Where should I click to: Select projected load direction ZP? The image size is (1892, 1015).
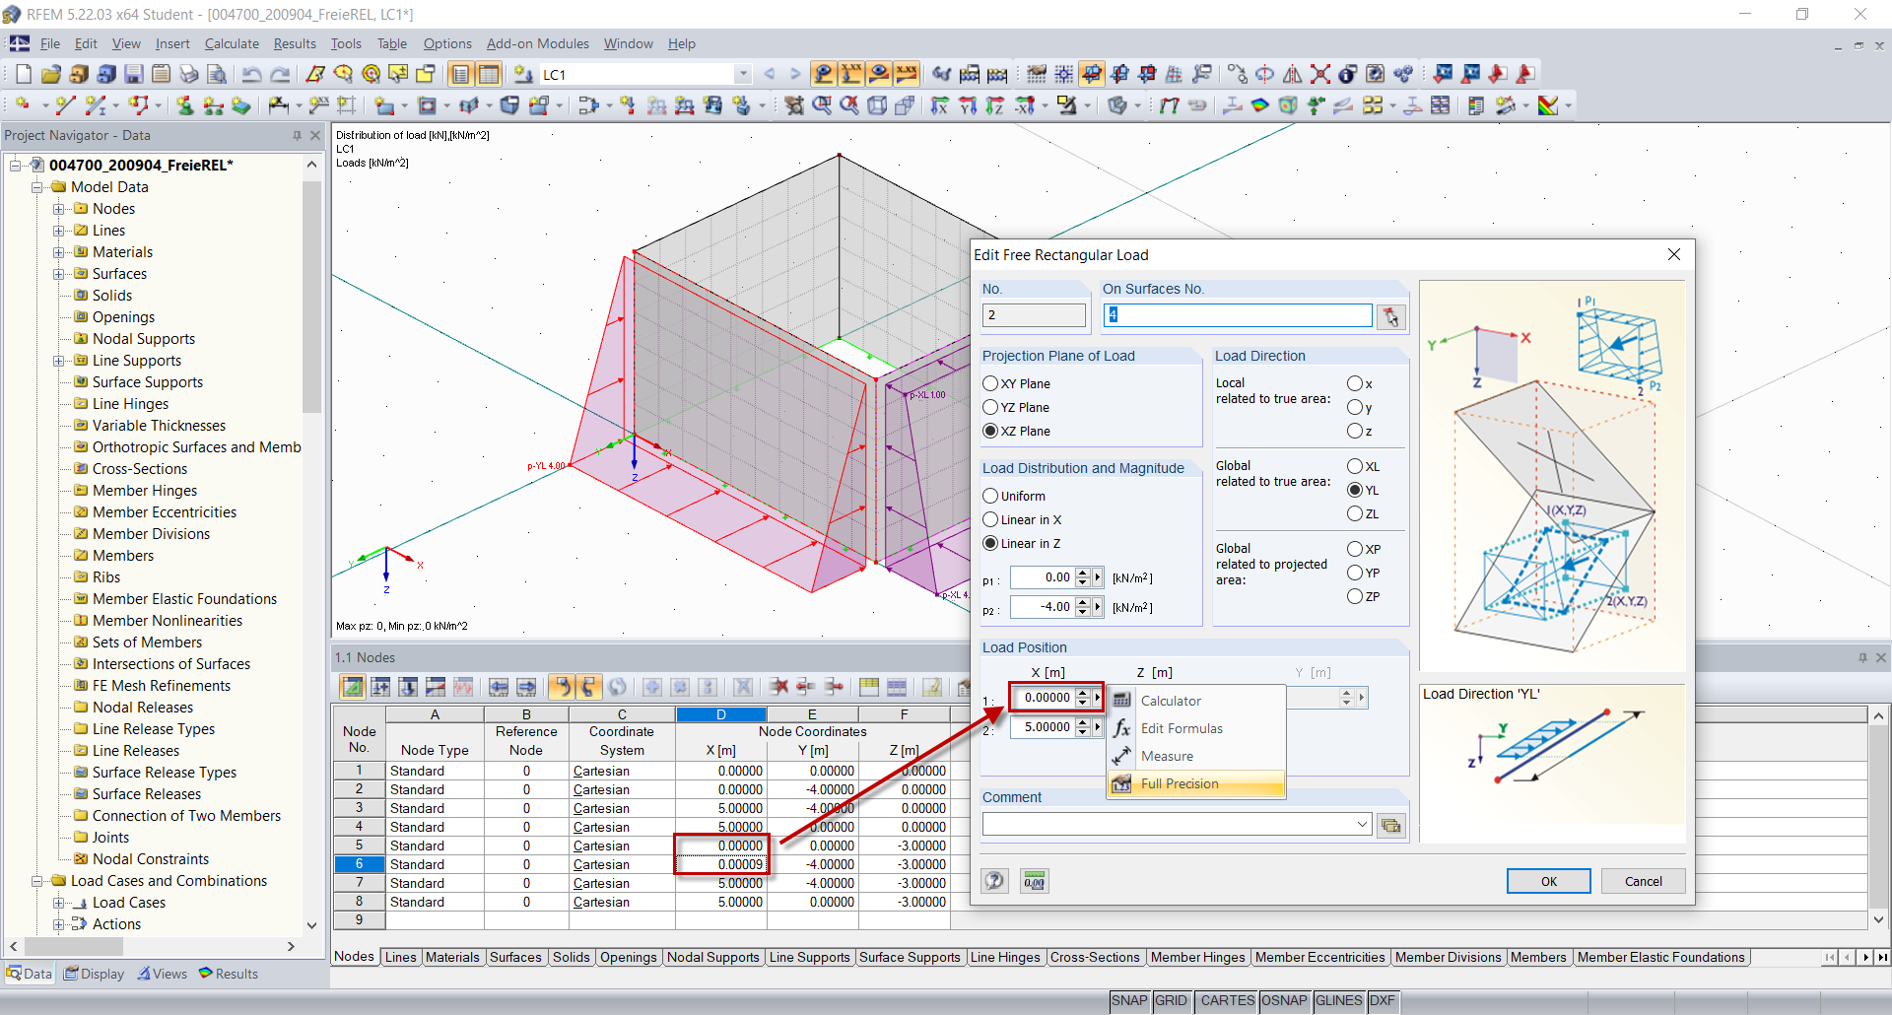coord(1356,596)
